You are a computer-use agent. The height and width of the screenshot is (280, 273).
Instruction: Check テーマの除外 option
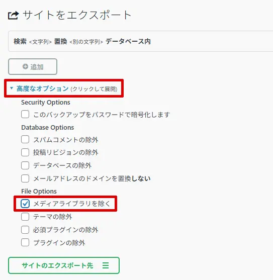(x=25, y=217)
